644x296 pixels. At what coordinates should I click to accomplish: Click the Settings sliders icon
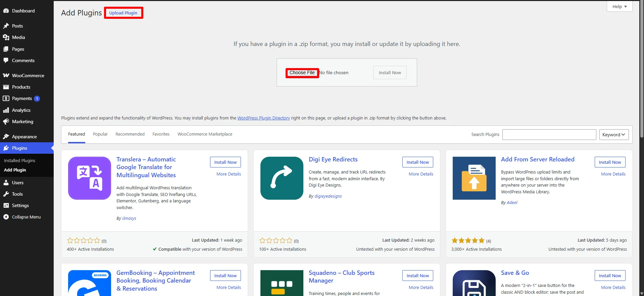[x=6, y=205]
